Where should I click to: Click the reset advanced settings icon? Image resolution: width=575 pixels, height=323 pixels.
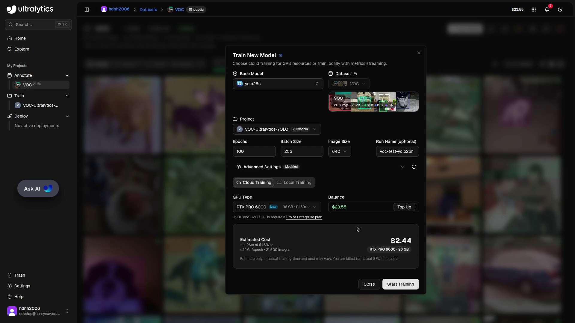(x=414, y=167)
